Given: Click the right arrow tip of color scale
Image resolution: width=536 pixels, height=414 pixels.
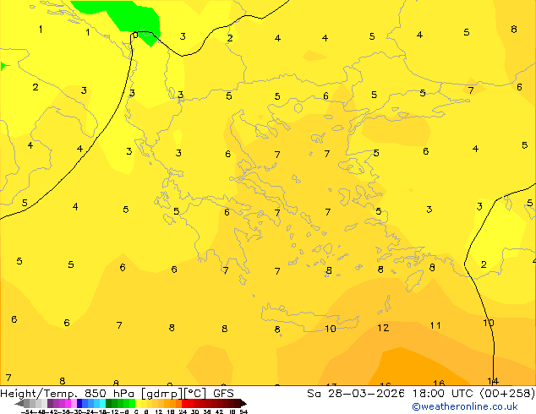Looking at the screenshot, I should click(x=245, y=404).
